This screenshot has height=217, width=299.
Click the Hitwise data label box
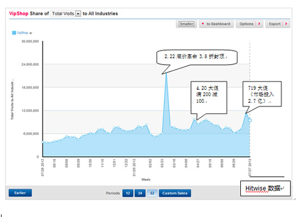(265, 188)
